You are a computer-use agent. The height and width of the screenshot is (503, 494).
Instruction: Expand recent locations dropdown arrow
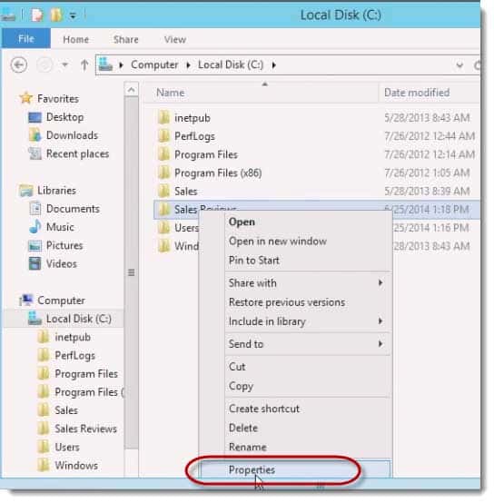(x=65, y=65)
